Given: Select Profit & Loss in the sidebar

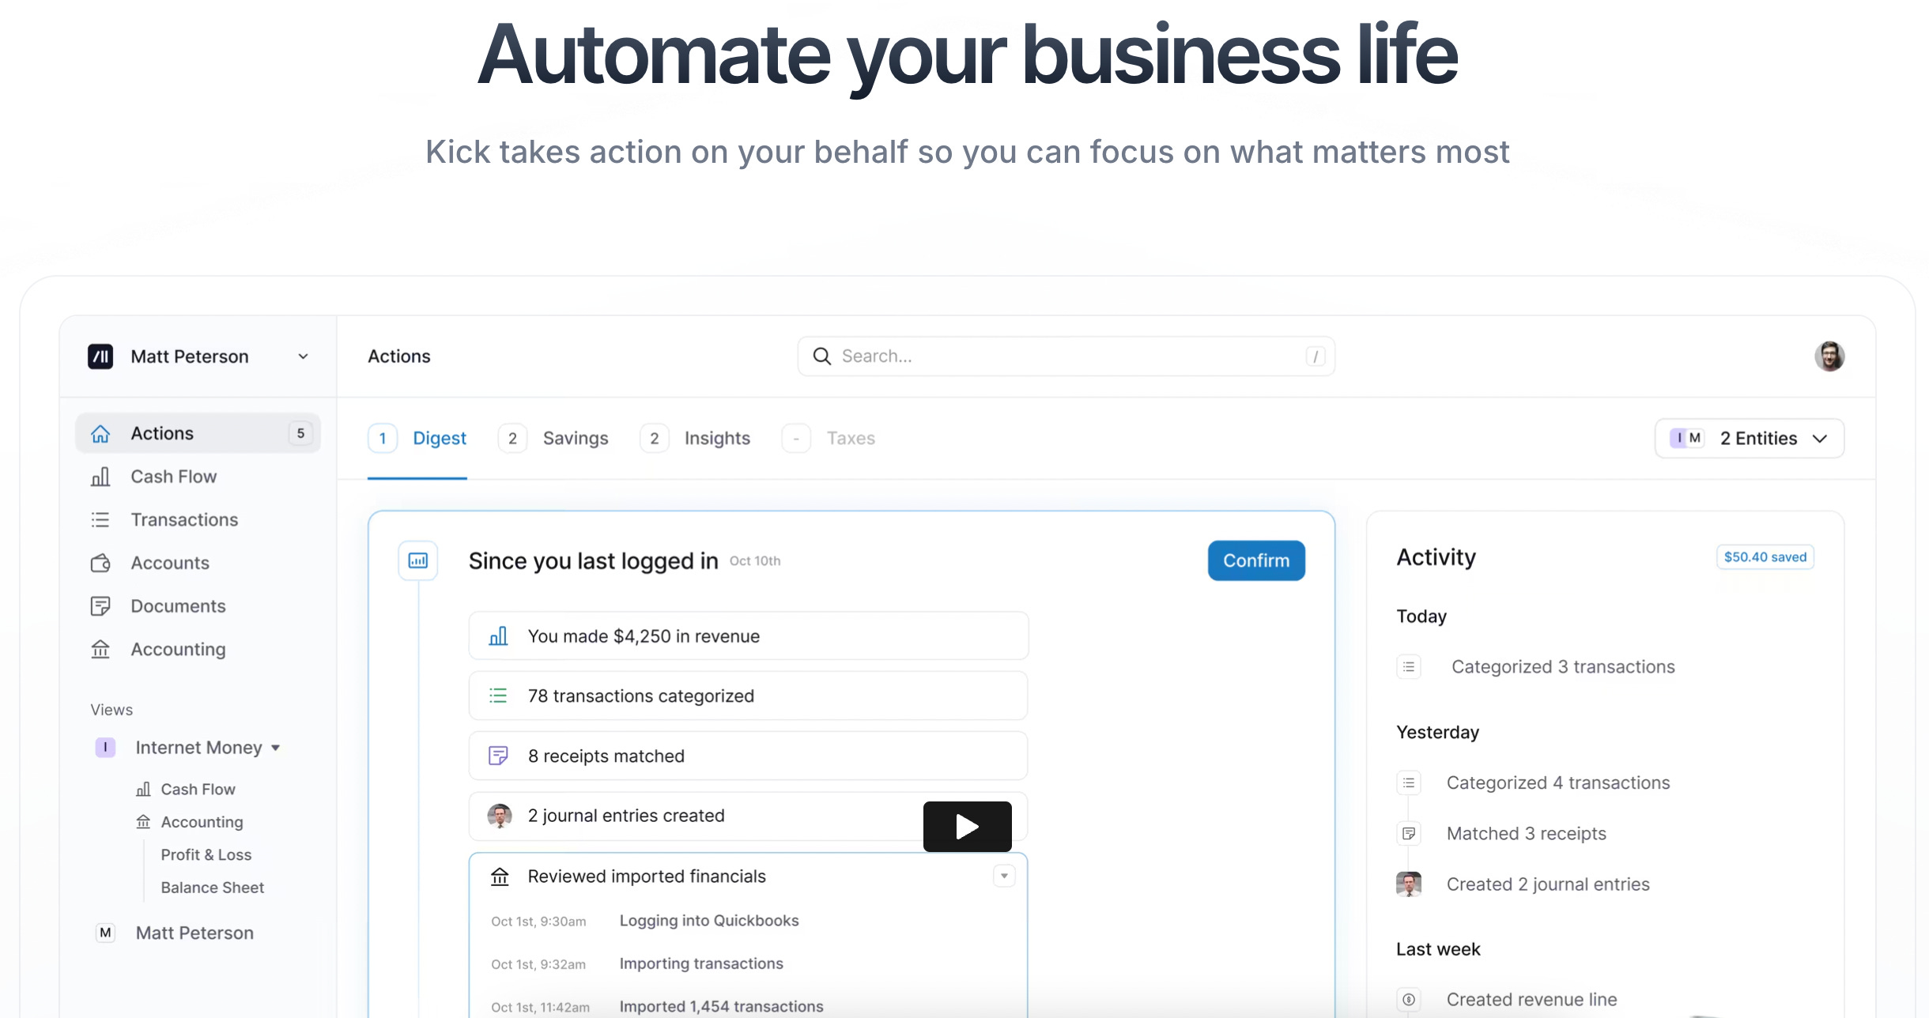Looking at the screenshot, I should [206, 854].
